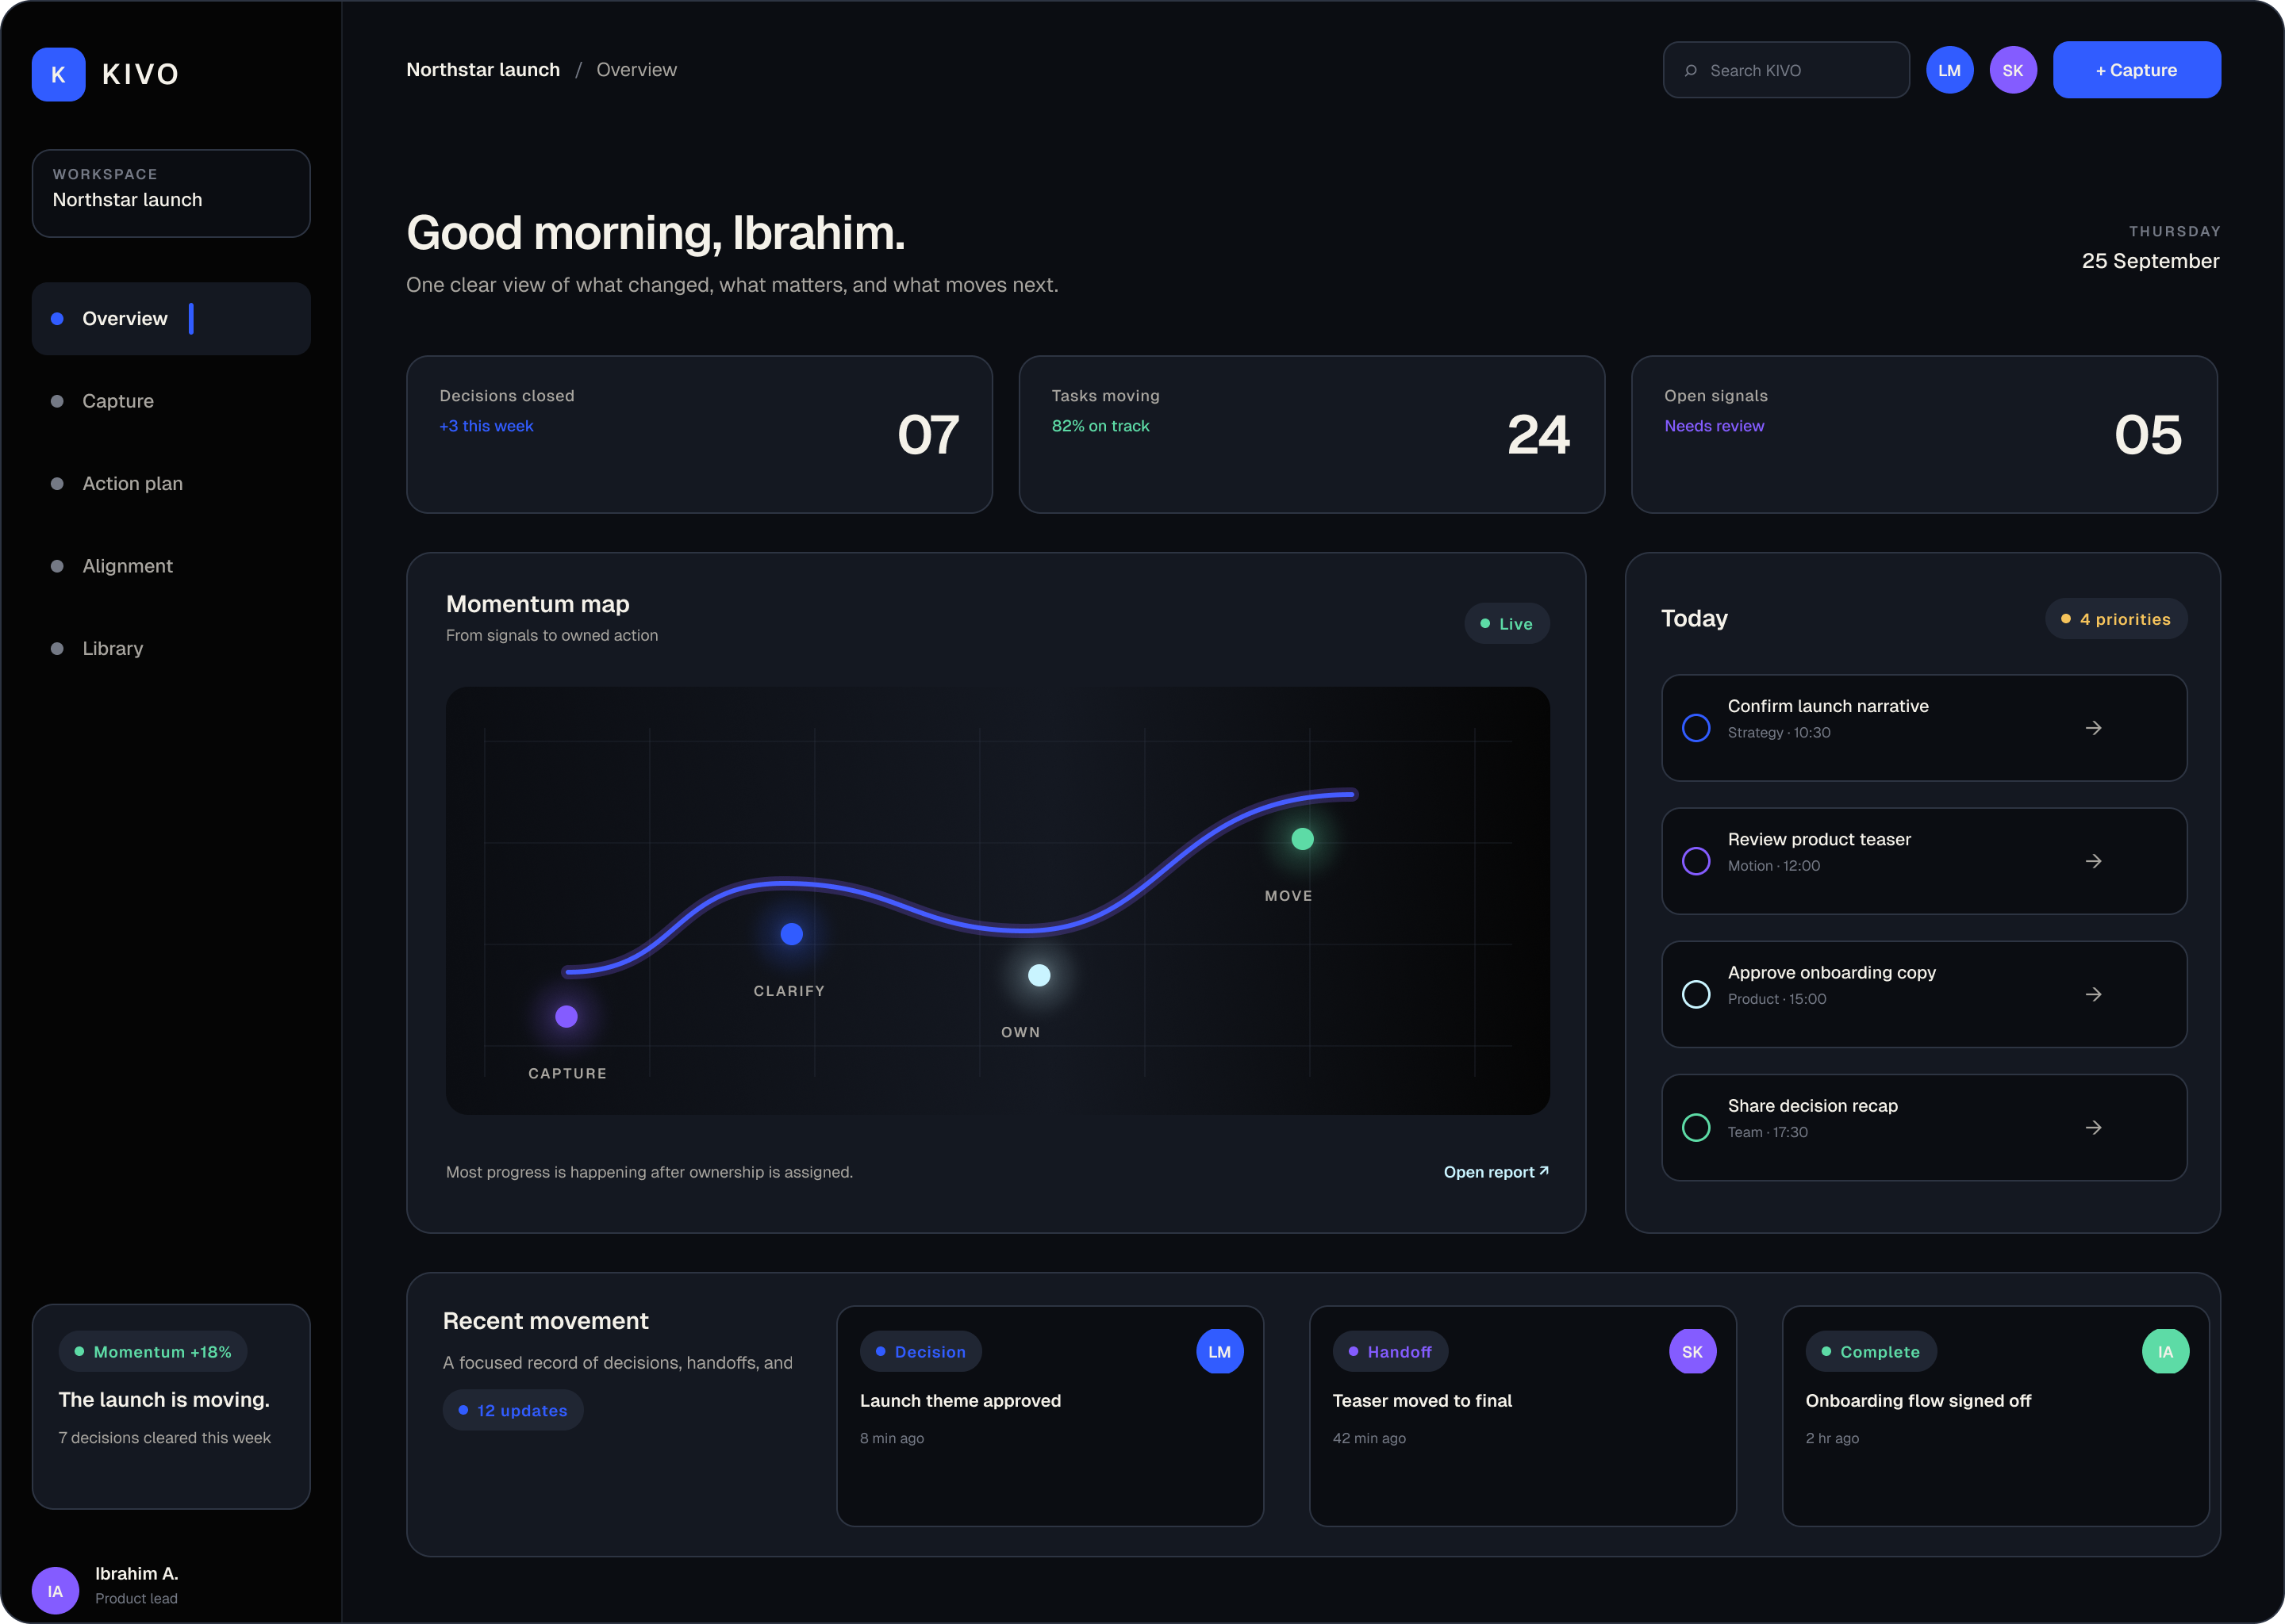
Task: Click SK avatar on Teaser moved card
Action: [1692, 1352]
